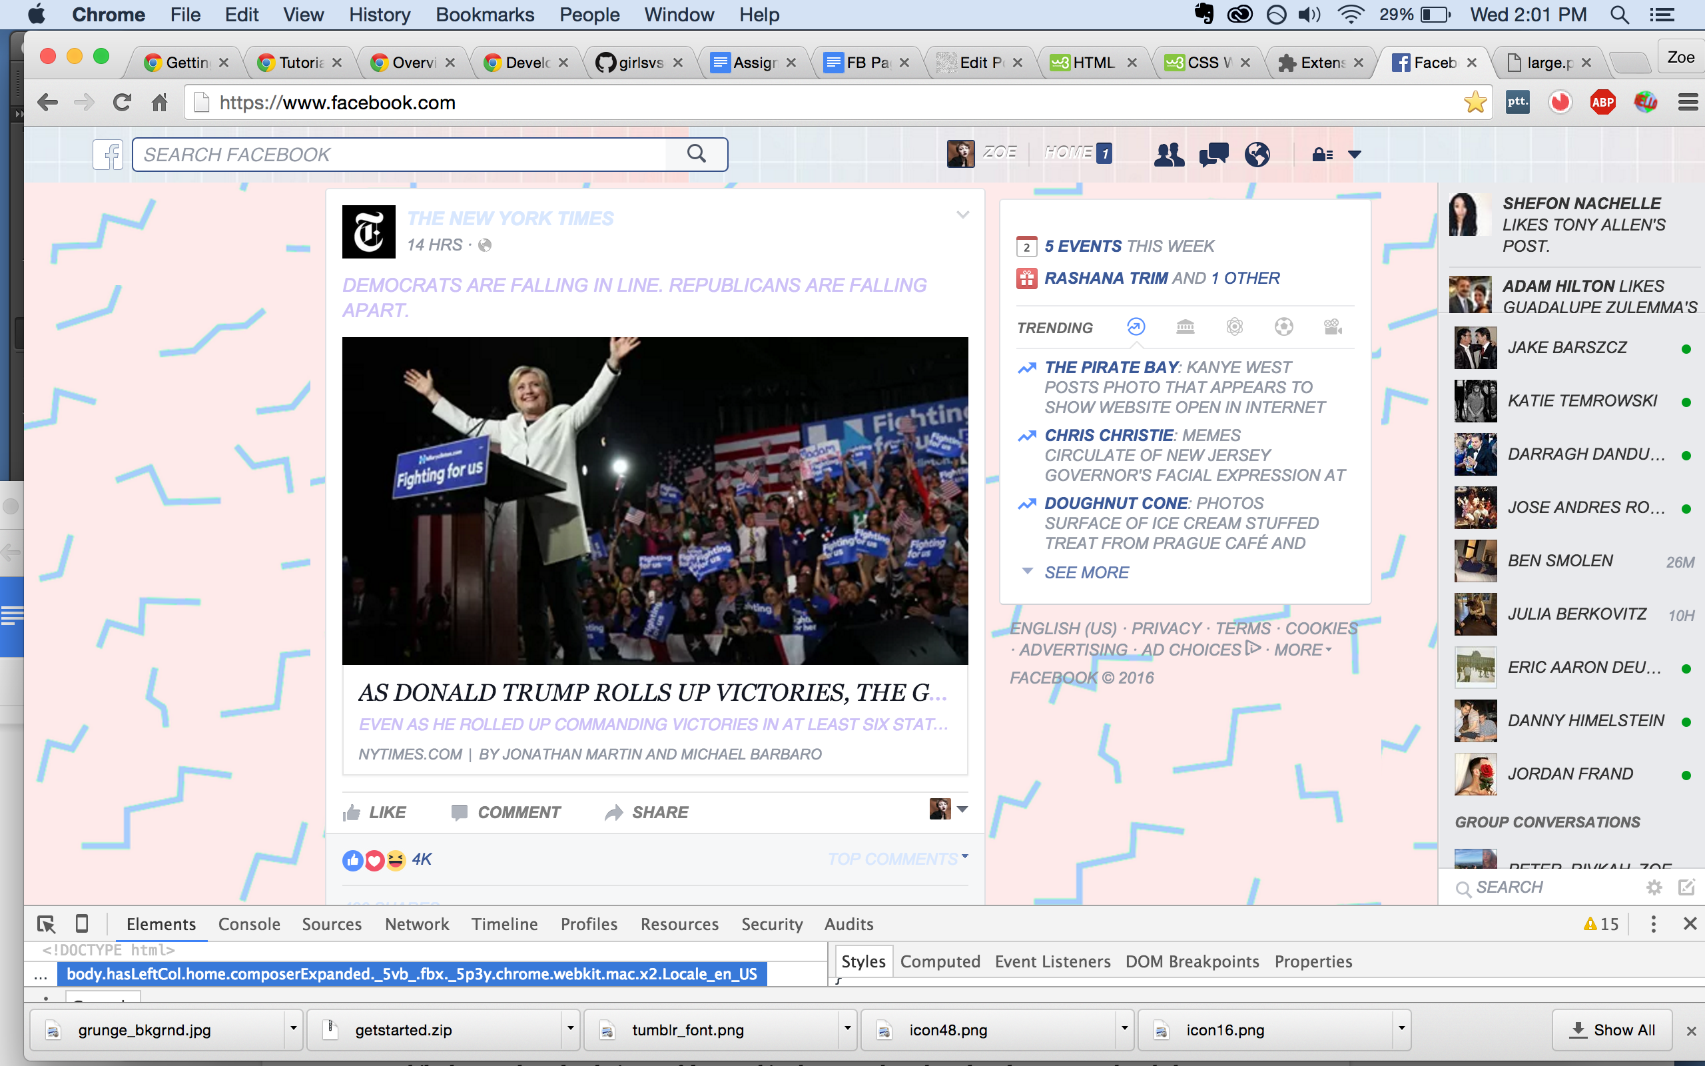Click the Facebook logo icon
Screen dimensions: 1705x1066
pyautogui.click(x=108, y=155)
